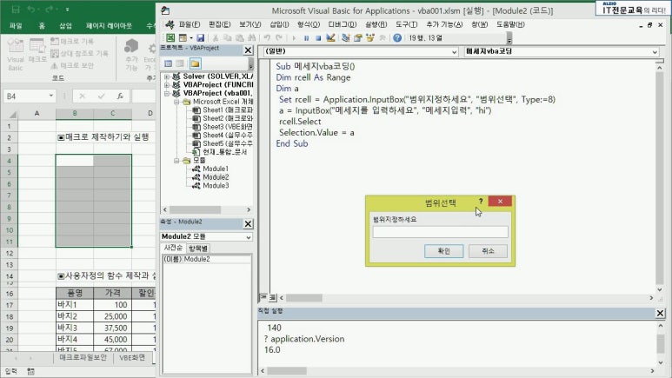Click the Undo icon in VBA toolbar

(x=267, y=38)
